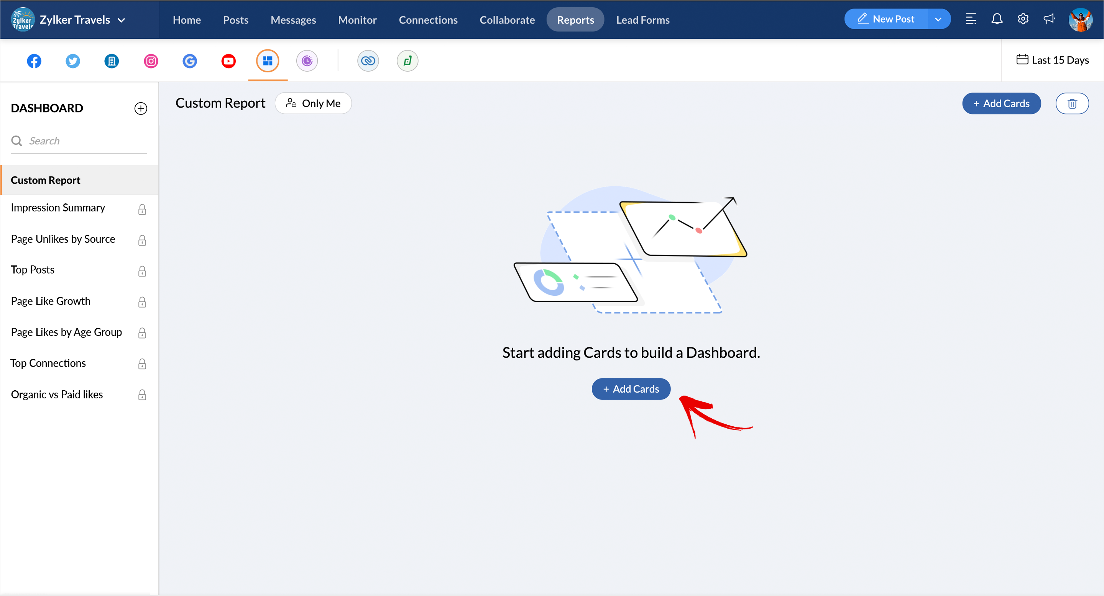
Task: Click Add Cards button in header
Action: coord(1001,103)
